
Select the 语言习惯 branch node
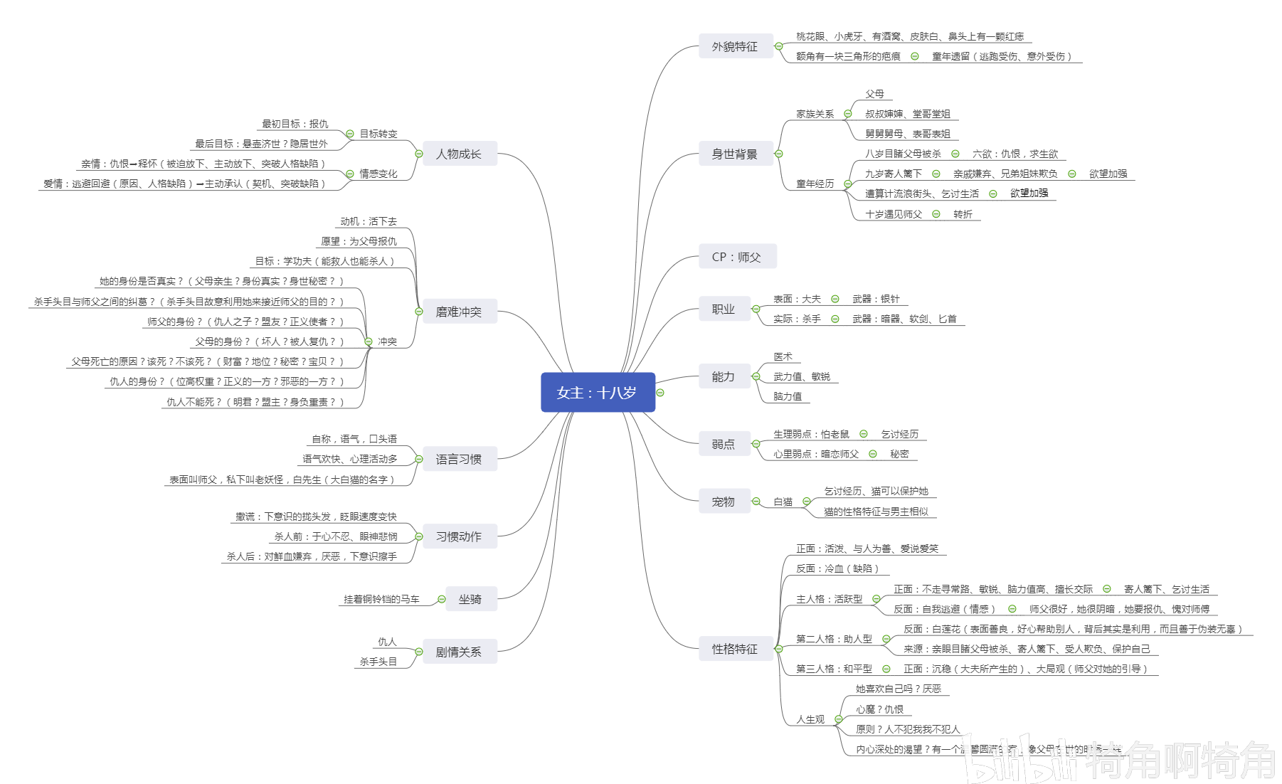coord(460,459)
